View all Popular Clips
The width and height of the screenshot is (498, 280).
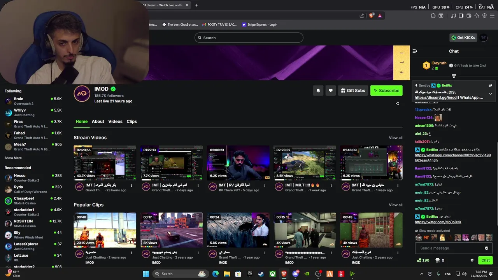(396, 205)
